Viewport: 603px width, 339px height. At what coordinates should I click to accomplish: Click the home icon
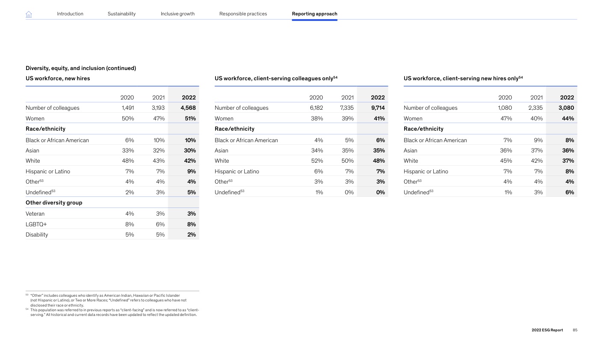(x=29, y=14)
